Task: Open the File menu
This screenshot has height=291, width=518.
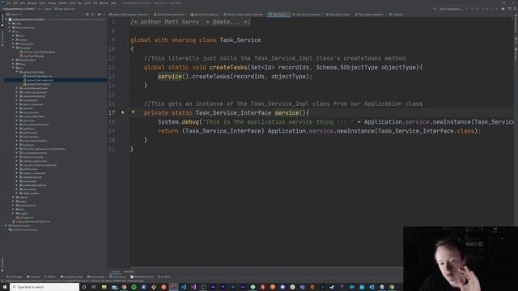Action: [x=9, y=3]
